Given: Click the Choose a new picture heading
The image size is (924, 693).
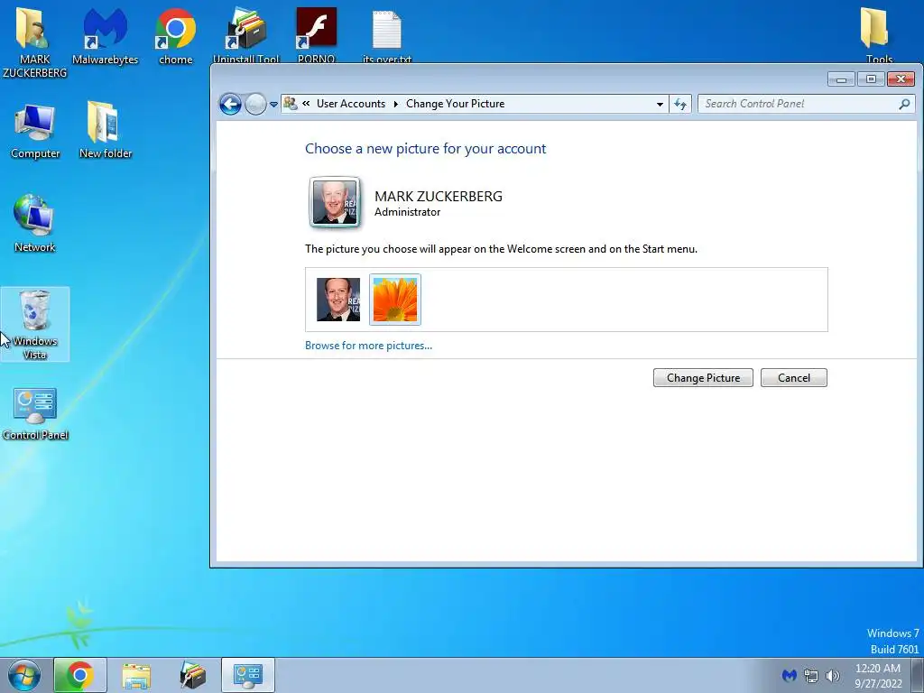Looking at the screenshot, I should [426, 149].
